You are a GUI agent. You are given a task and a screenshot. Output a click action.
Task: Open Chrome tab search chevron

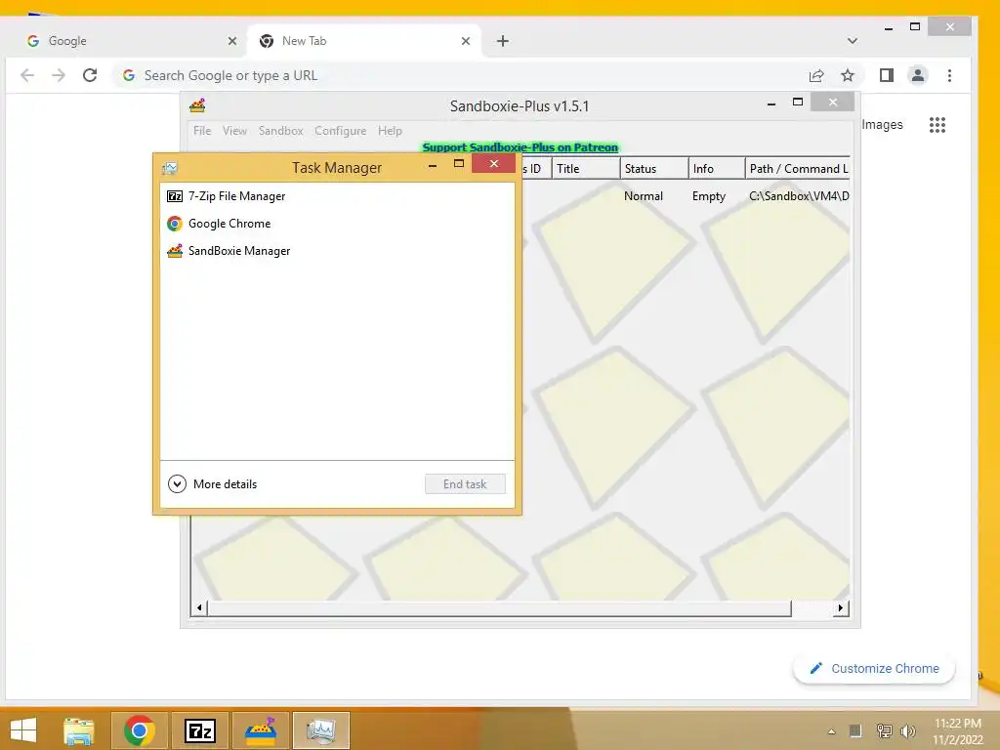(x=852, y=41)
